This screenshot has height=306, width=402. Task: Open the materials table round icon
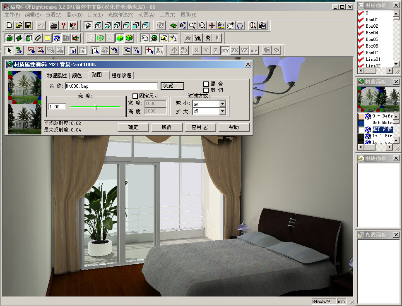pos(154,38)
